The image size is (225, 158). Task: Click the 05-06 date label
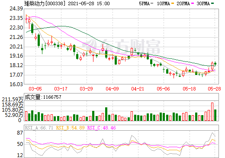[x=163, y=89]
